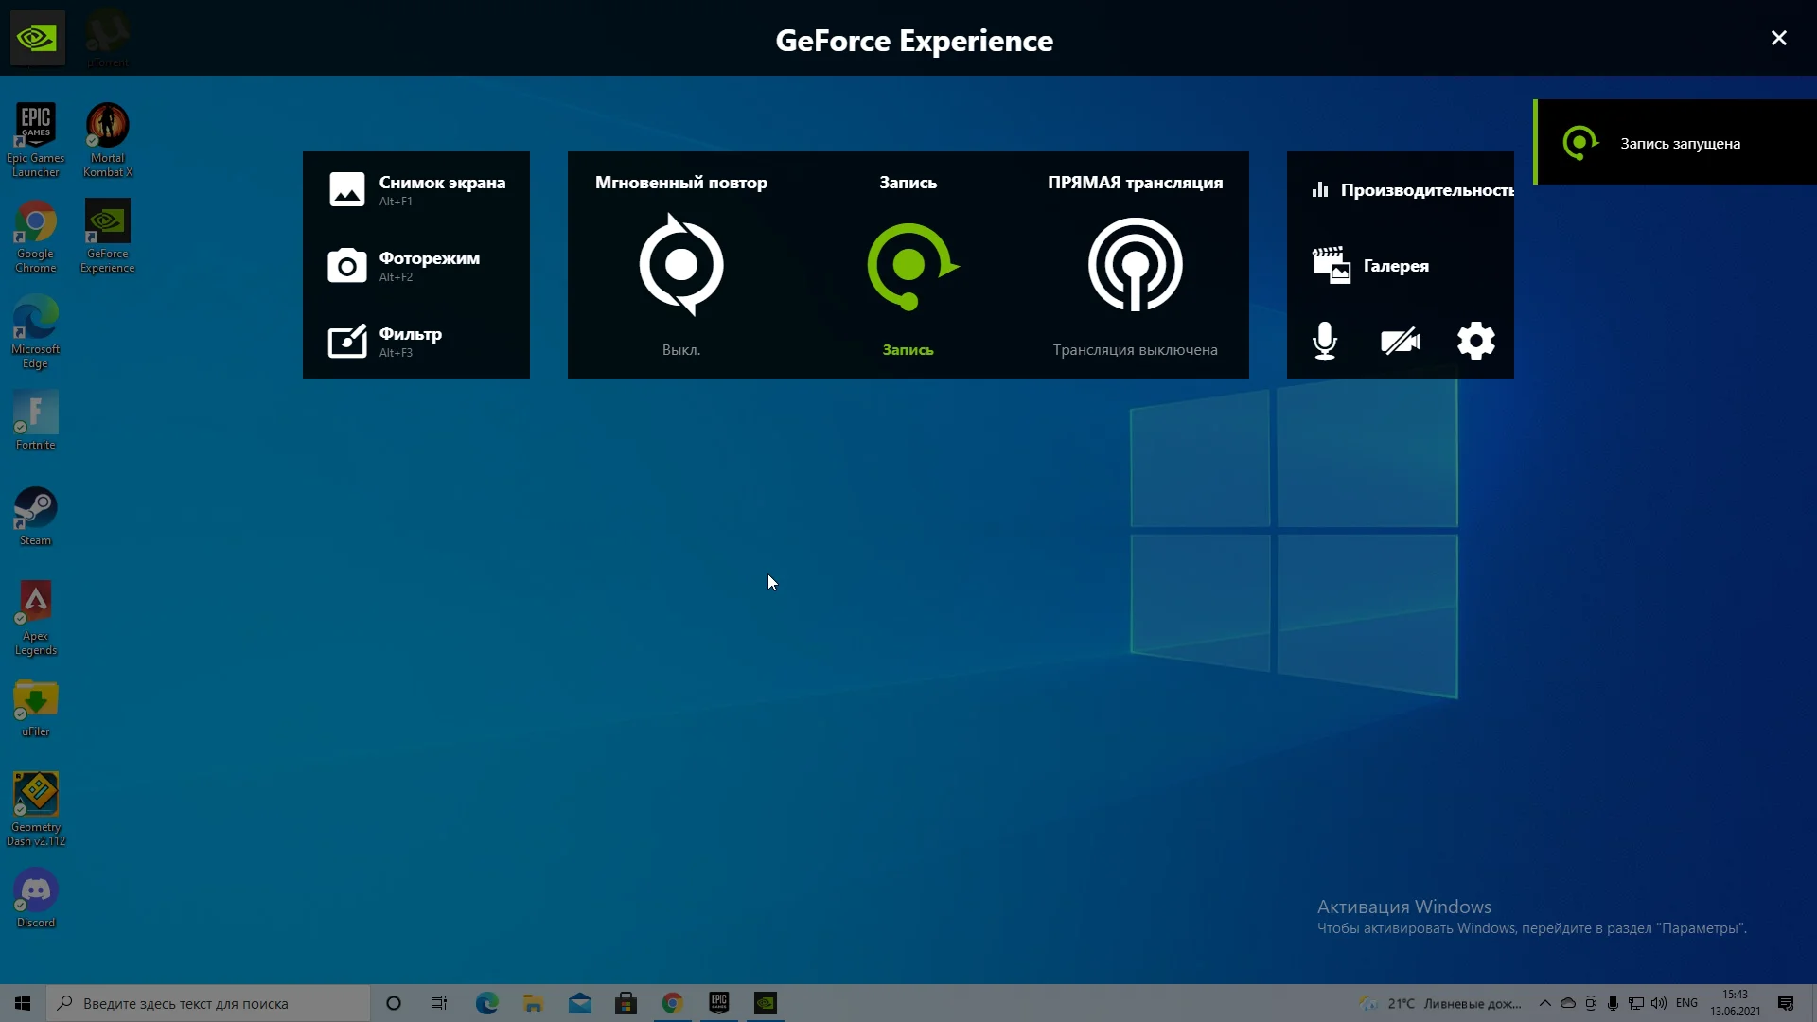Open the taskbar clock and date

(x=1736, y=1003)
